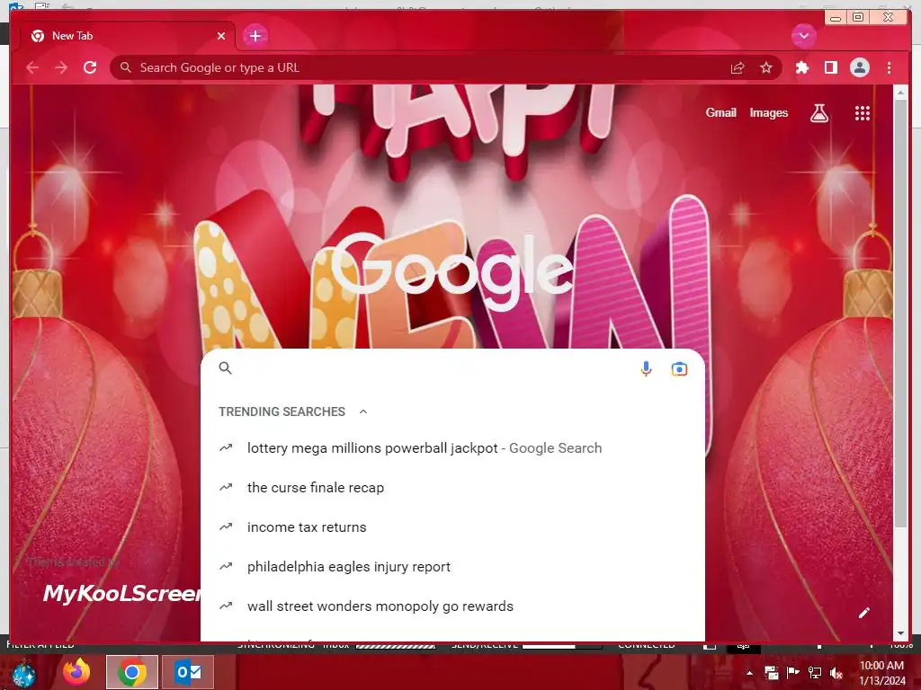Start voice search with microphone icon
921x690 pixels.
tap(646, 368)
